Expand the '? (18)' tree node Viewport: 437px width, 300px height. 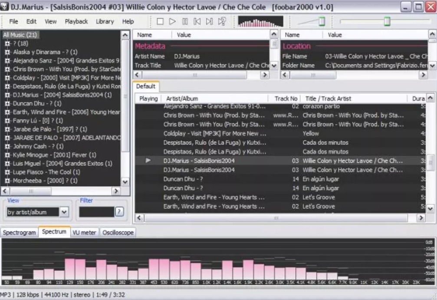7,43
